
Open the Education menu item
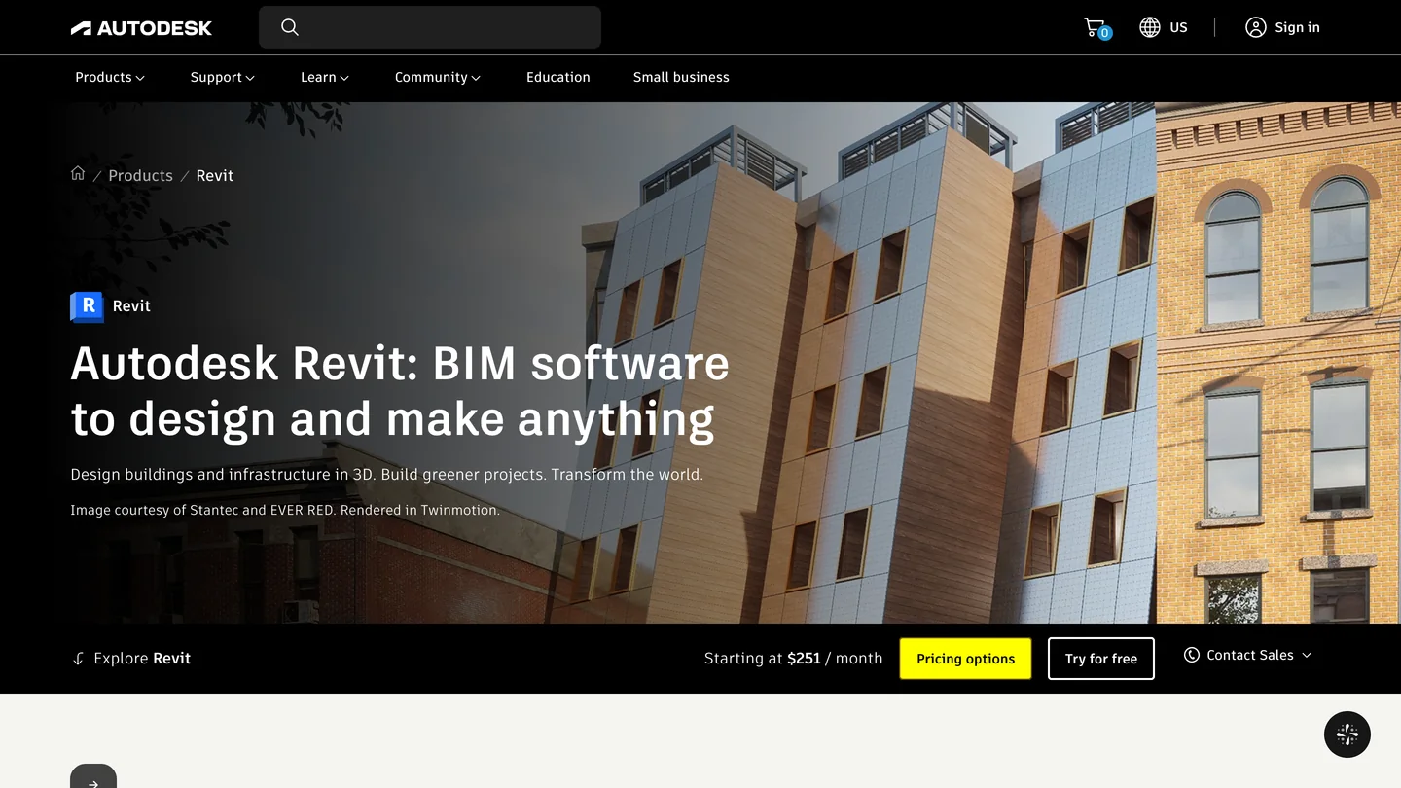coord(558,77)
